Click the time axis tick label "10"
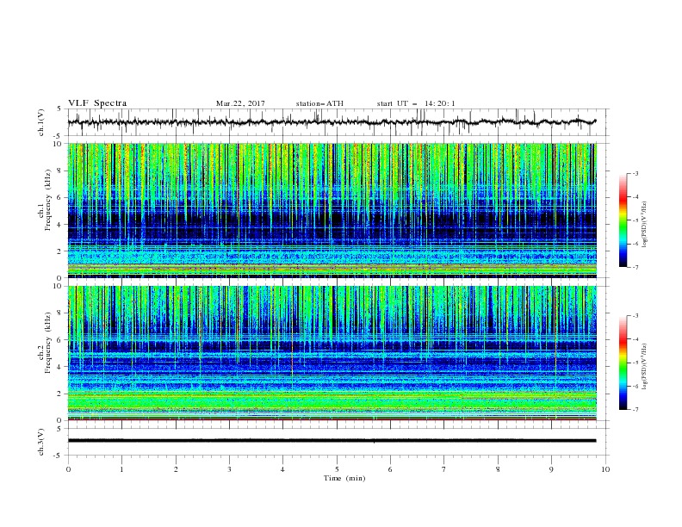682x527 pixels. tap(605, 469)
